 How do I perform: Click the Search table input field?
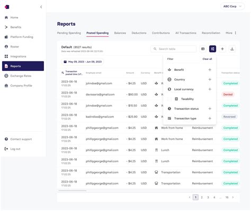(174, 49)
